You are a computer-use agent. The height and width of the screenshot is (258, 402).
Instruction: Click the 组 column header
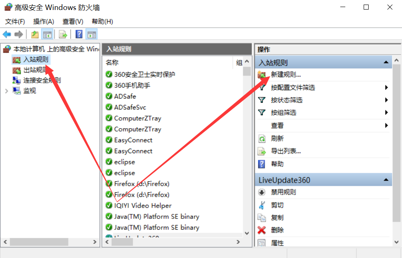point(239,62)
